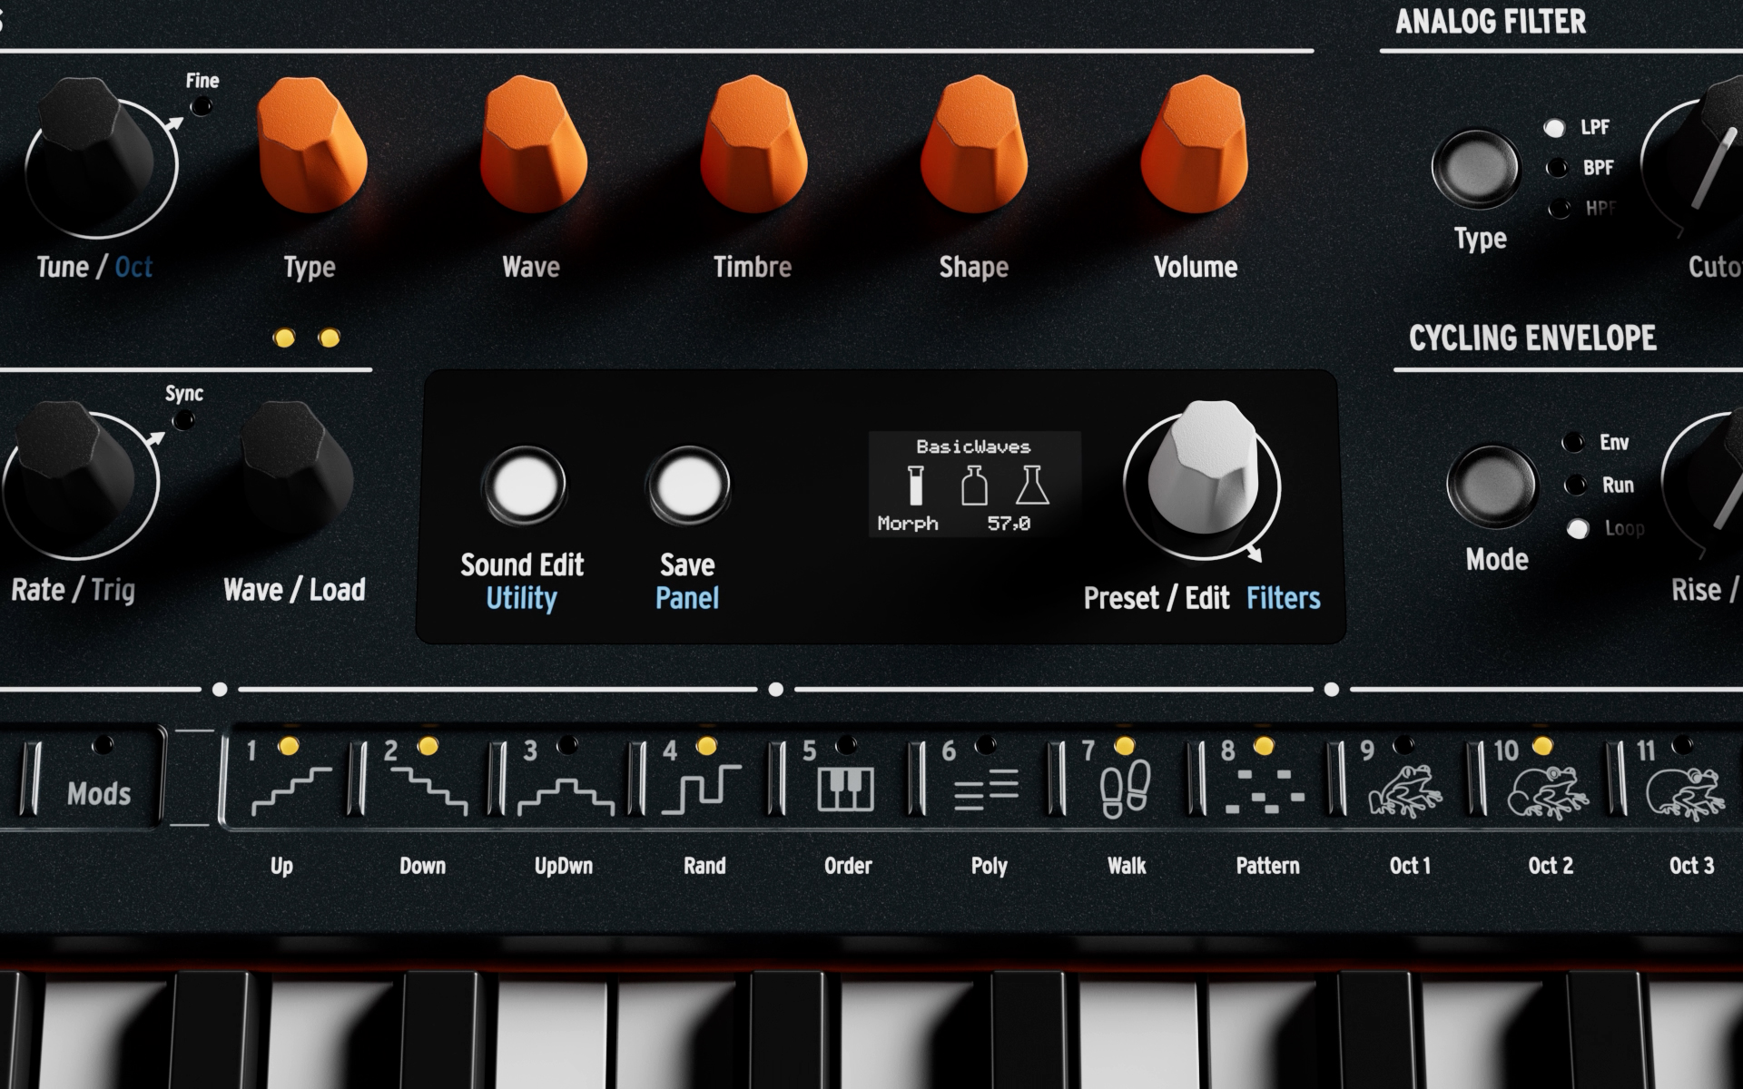
Task: Select the Pattern dots icon
Action: (x=1265, y=790)
